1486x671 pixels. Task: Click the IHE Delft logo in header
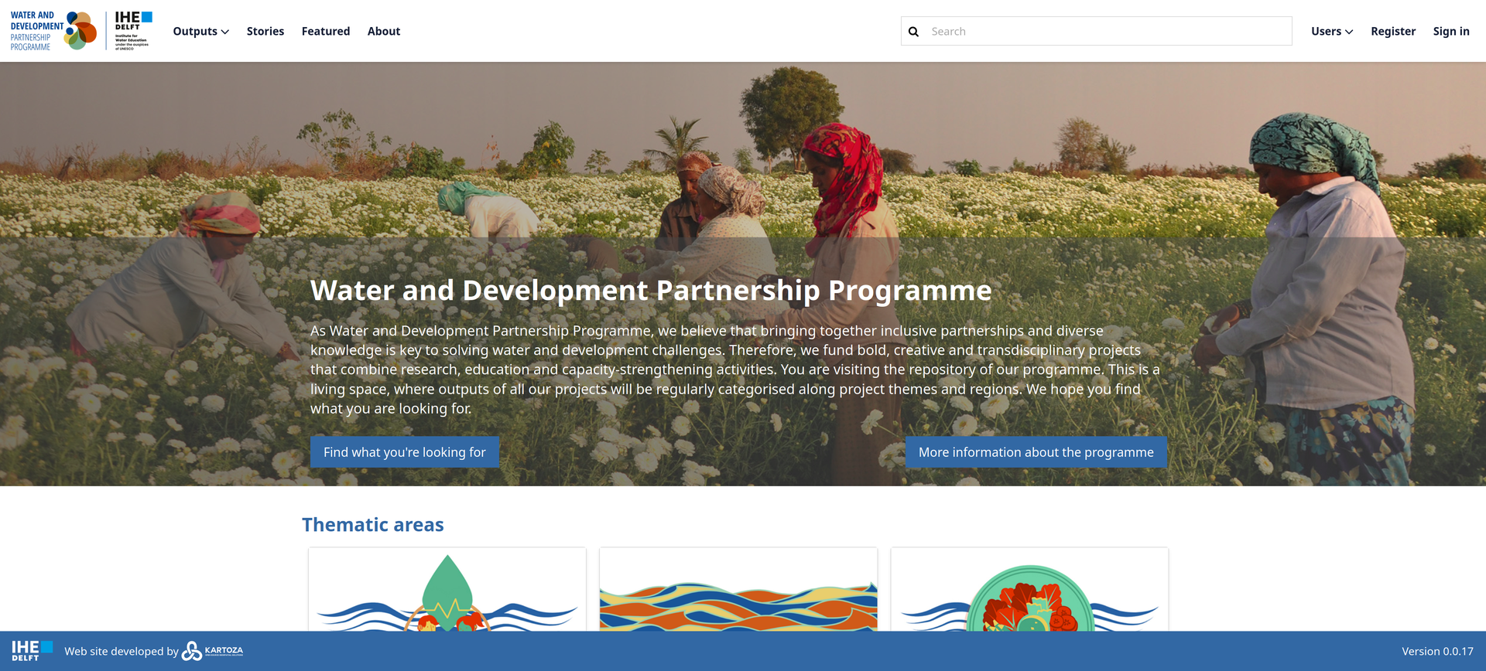(132, 31)
